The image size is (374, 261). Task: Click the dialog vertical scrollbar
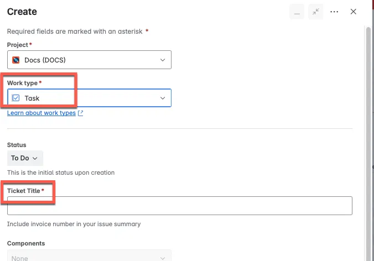click(x=368, y=143)
